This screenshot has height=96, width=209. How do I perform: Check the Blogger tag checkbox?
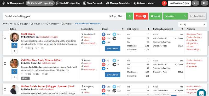tap(19, 24)
